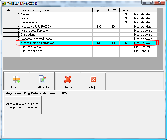Click the Ordini clienti type cell
The height and width of the screenshot is (140, 167).
(x=145, y=51)
